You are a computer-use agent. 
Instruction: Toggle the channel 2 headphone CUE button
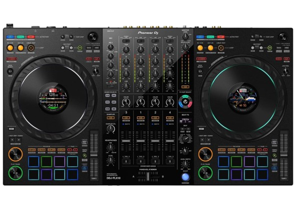pyautogui.click(x=155, y=118)
